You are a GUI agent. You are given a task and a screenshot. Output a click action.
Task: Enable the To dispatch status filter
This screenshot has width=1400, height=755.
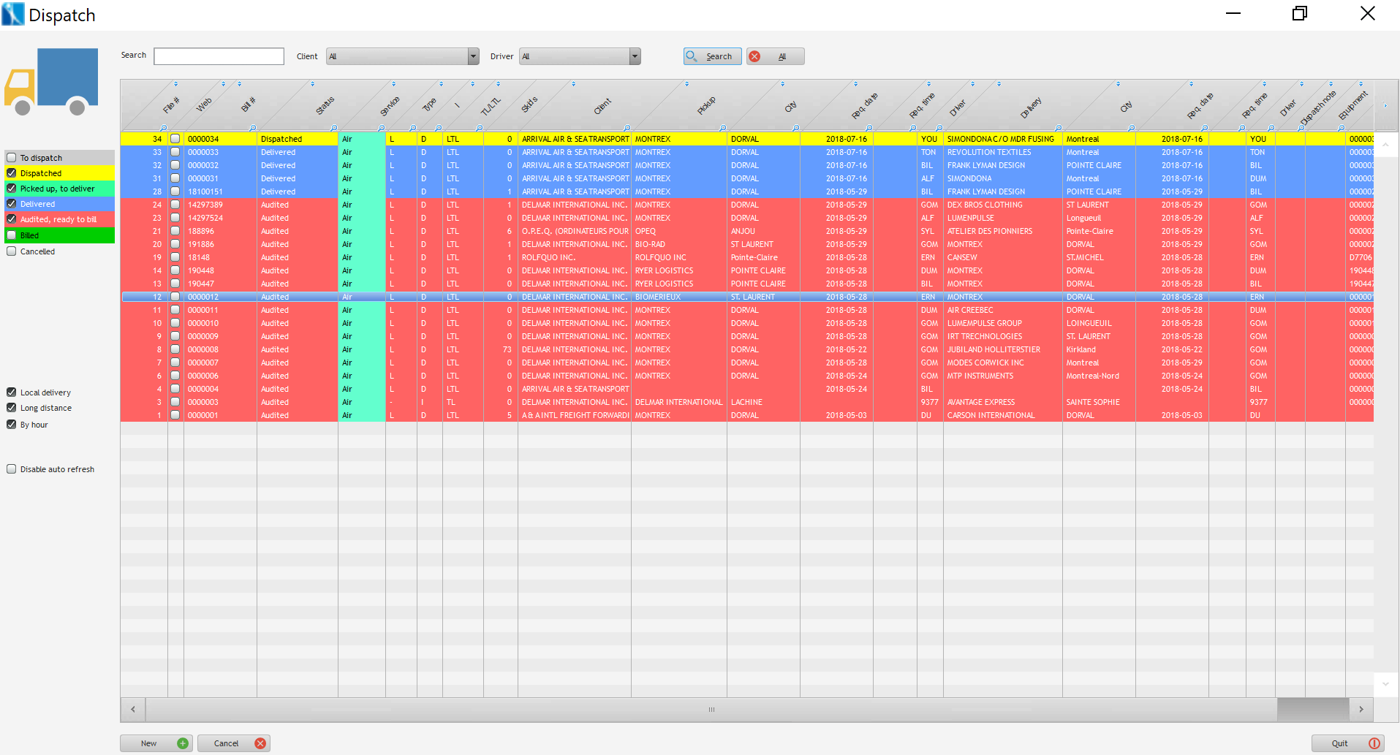[x=12, y=157]
